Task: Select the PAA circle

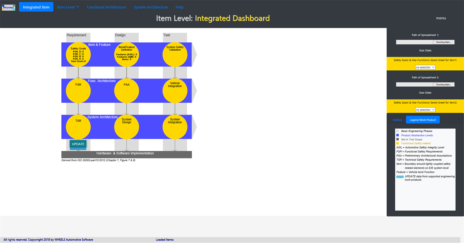Action: 127,91
